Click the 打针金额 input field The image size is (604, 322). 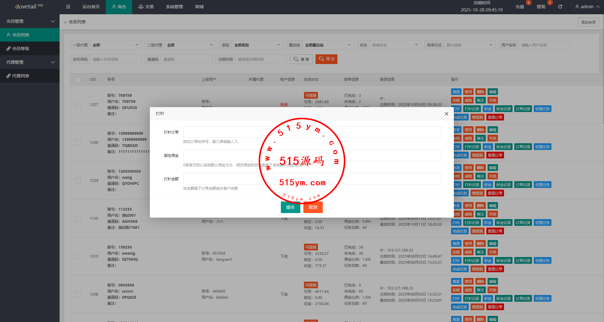(312, 179)
